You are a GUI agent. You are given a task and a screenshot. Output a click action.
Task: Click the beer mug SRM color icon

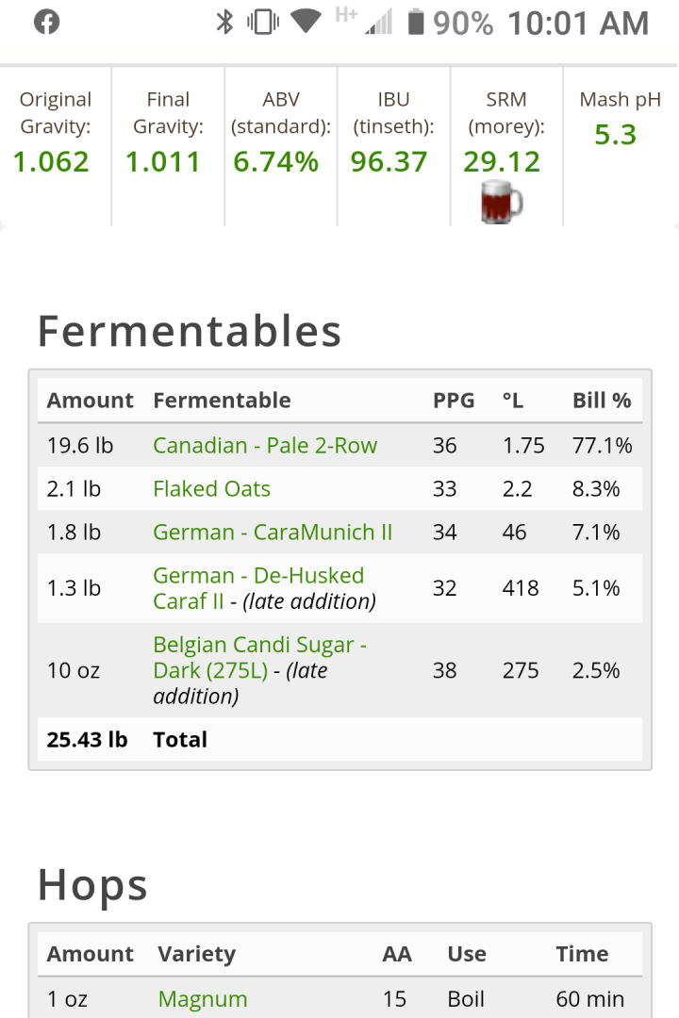[501, 202]
